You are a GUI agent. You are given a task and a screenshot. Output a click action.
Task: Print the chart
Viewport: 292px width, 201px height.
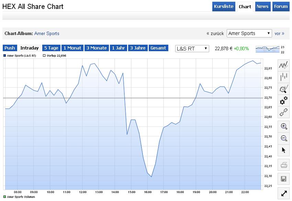284,165
